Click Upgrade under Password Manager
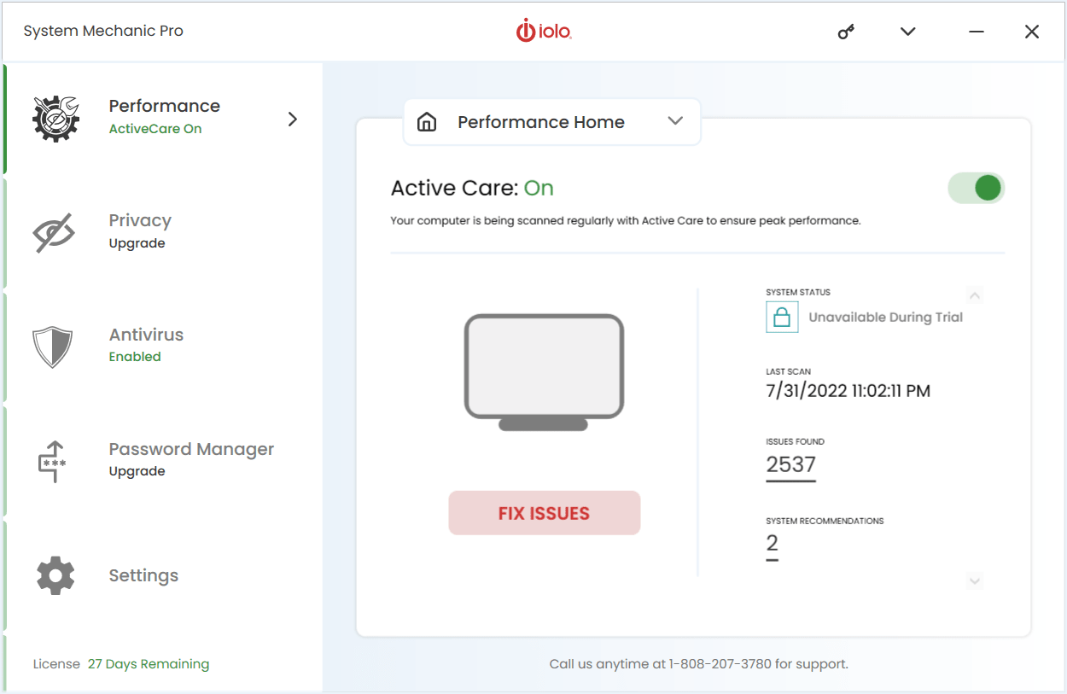This screenshot has height=694, width=1067. click(x=137, y=471)
